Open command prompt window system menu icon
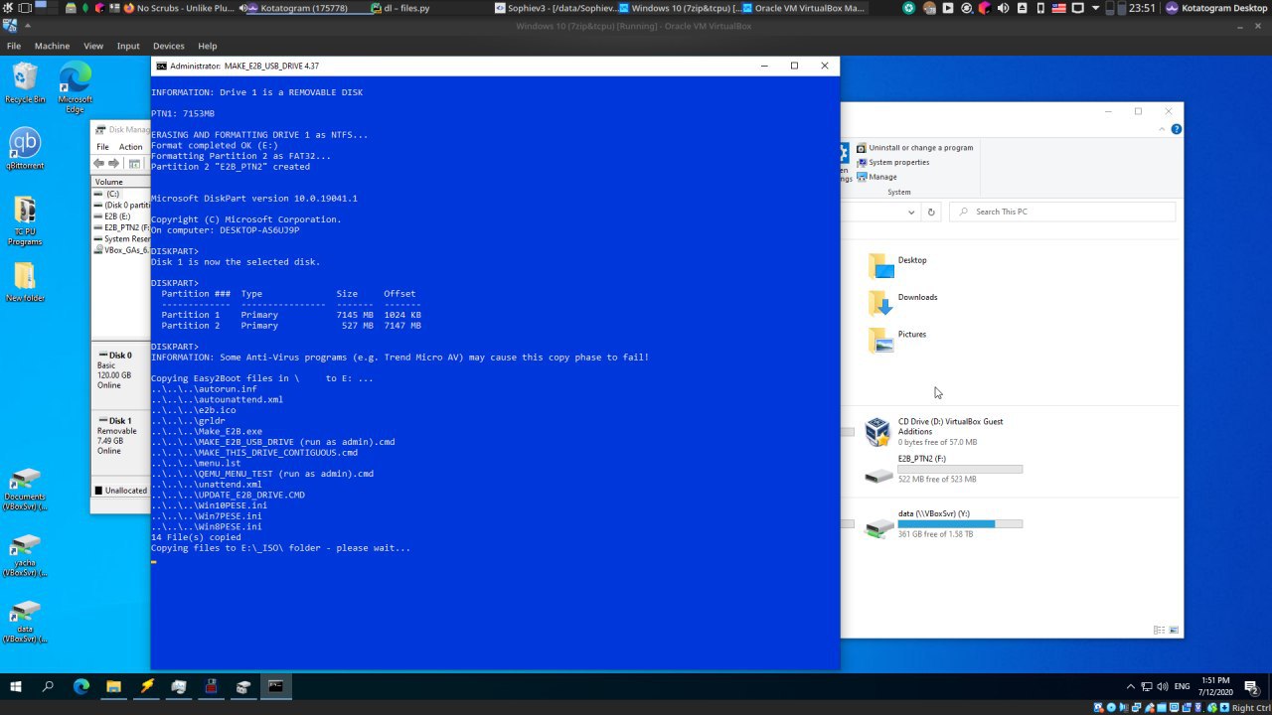 [162, 66]
